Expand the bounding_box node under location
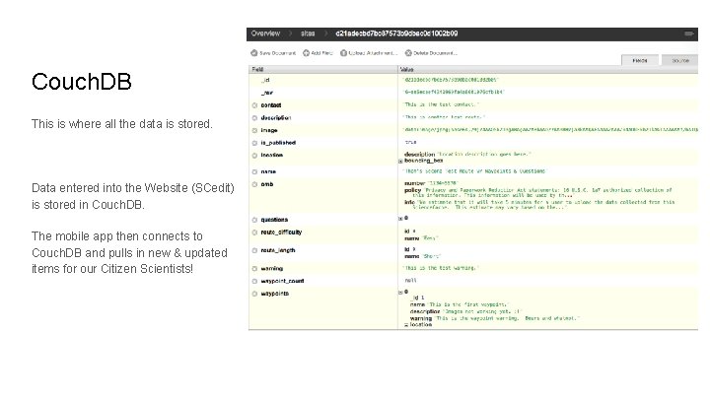This screenshot has height=399, width=710. (400, 161)
